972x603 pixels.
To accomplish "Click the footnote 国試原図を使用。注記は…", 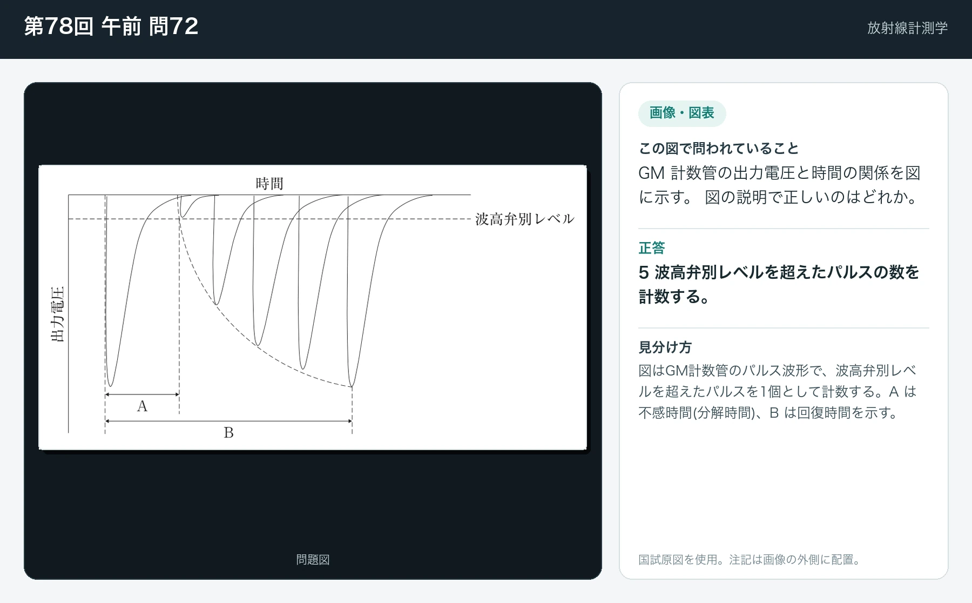I will tap(750, 560).
